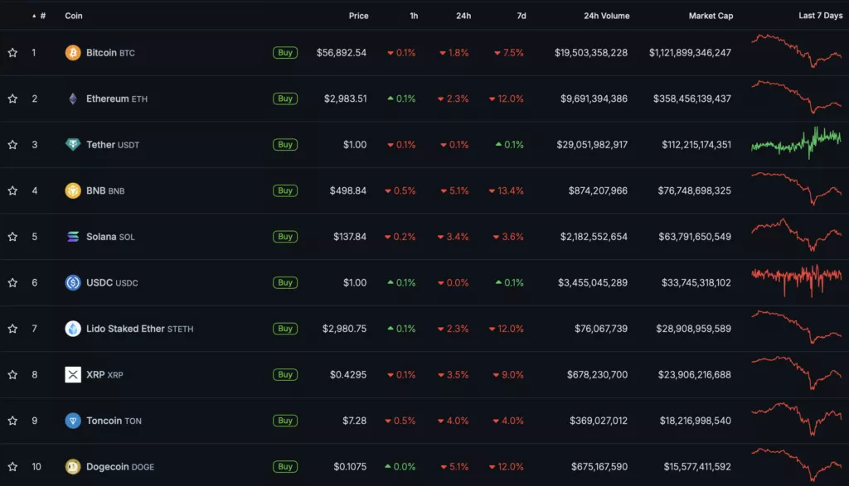Sort by the 1h change header

click(x=414, y=16)
